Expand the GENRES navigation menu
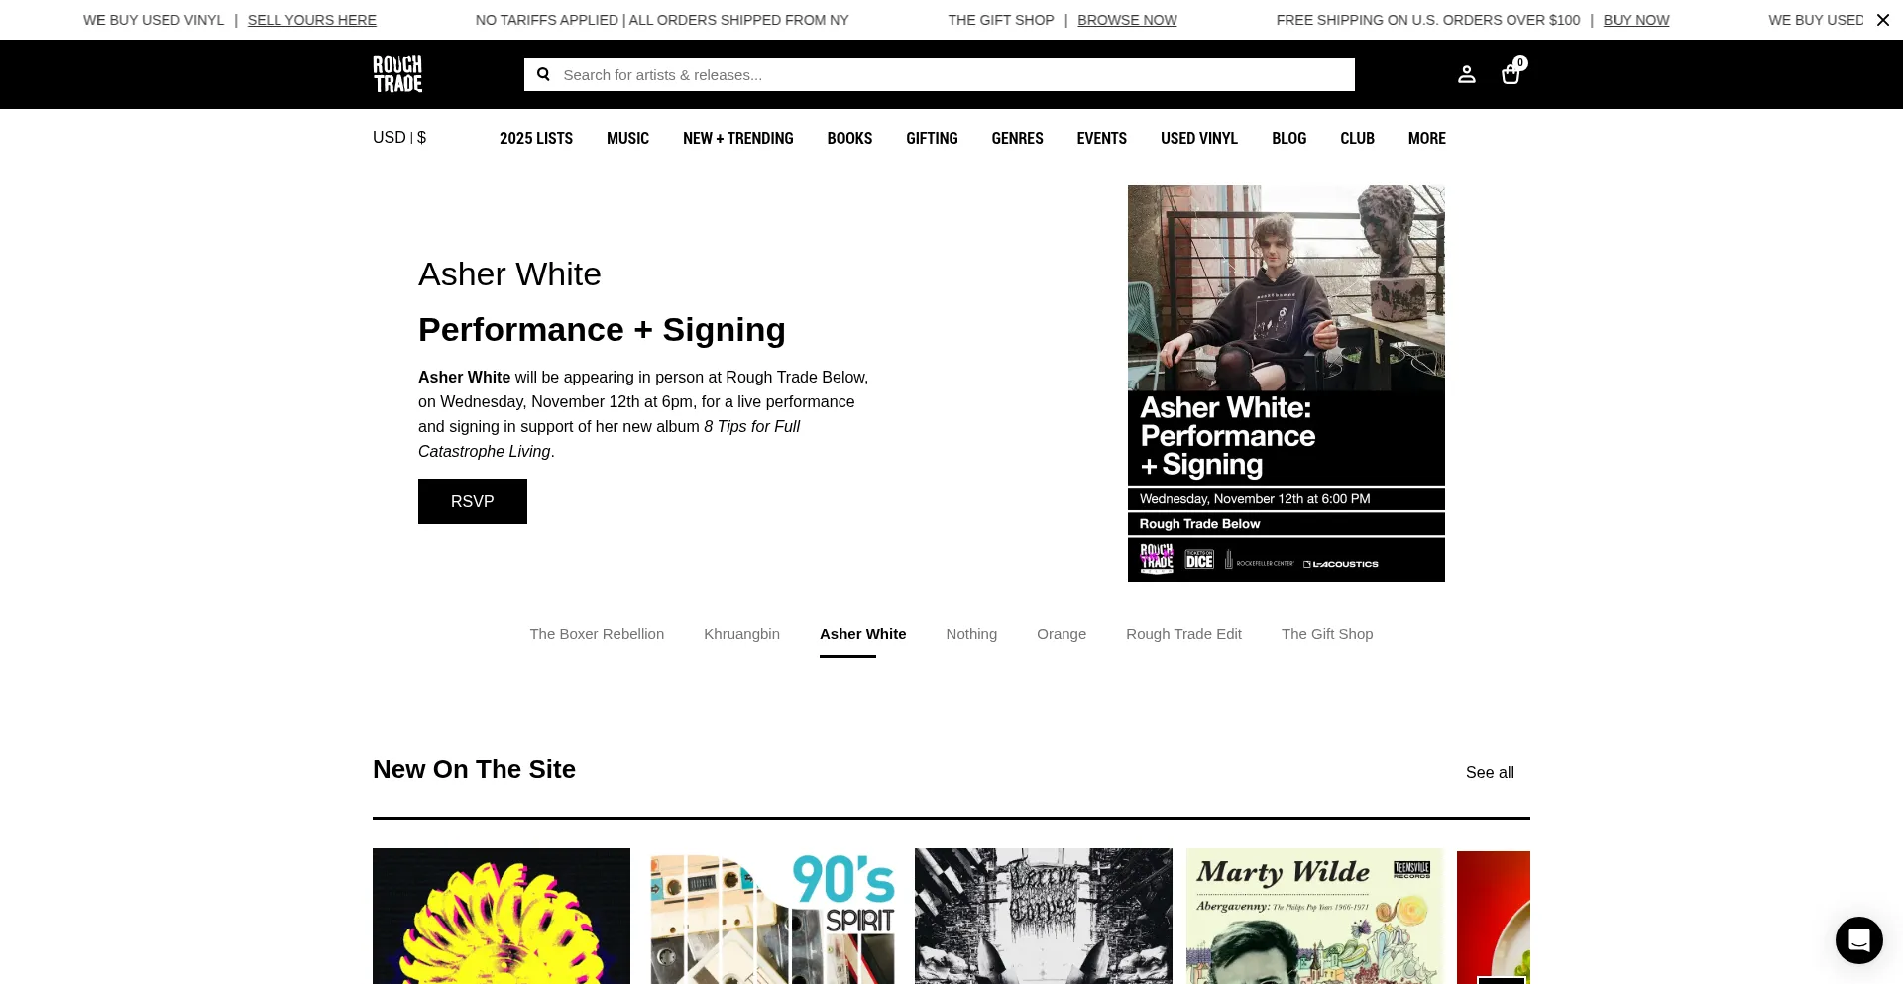The width and height of the screenshot is (1903, 984). tap(1017, 138)
